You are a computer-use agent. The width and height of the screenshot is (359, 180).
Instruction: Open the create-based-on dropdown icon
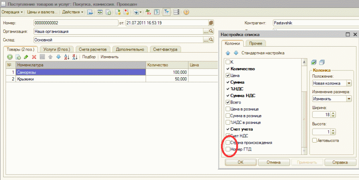tap(137, 12)
